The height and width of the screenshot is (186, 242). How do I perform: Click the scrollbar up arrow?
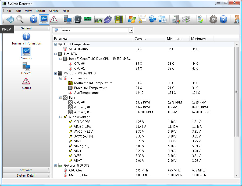[x=237, y=44]
